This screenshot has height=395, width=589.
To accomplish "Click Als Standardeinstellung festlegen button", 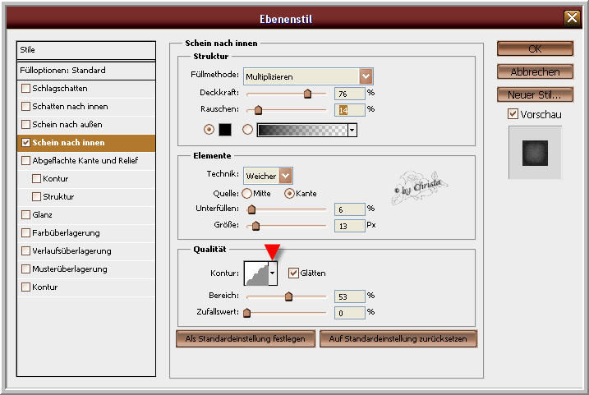I will (246, 338).
